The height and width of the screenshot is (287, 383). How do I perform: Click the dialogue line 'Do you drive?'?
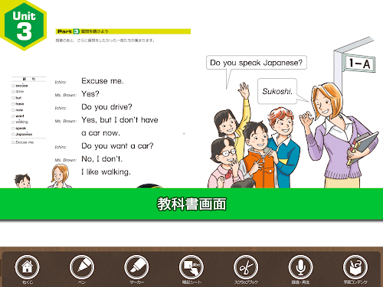click(x=106, y=107)
